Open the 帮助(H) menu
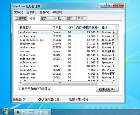 (x=57, y=12)
